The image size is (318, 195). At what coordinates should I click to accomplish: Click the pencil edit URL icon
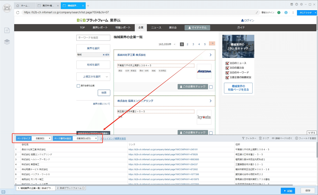click(x=257, y=12)
